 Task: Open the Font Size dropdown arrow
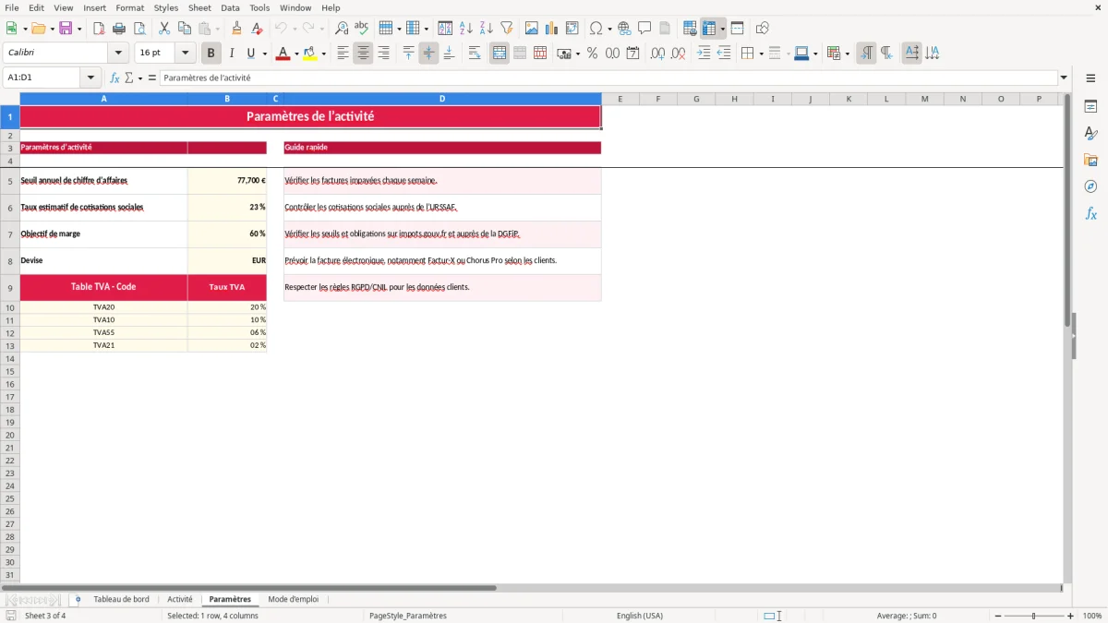(186, 54)
